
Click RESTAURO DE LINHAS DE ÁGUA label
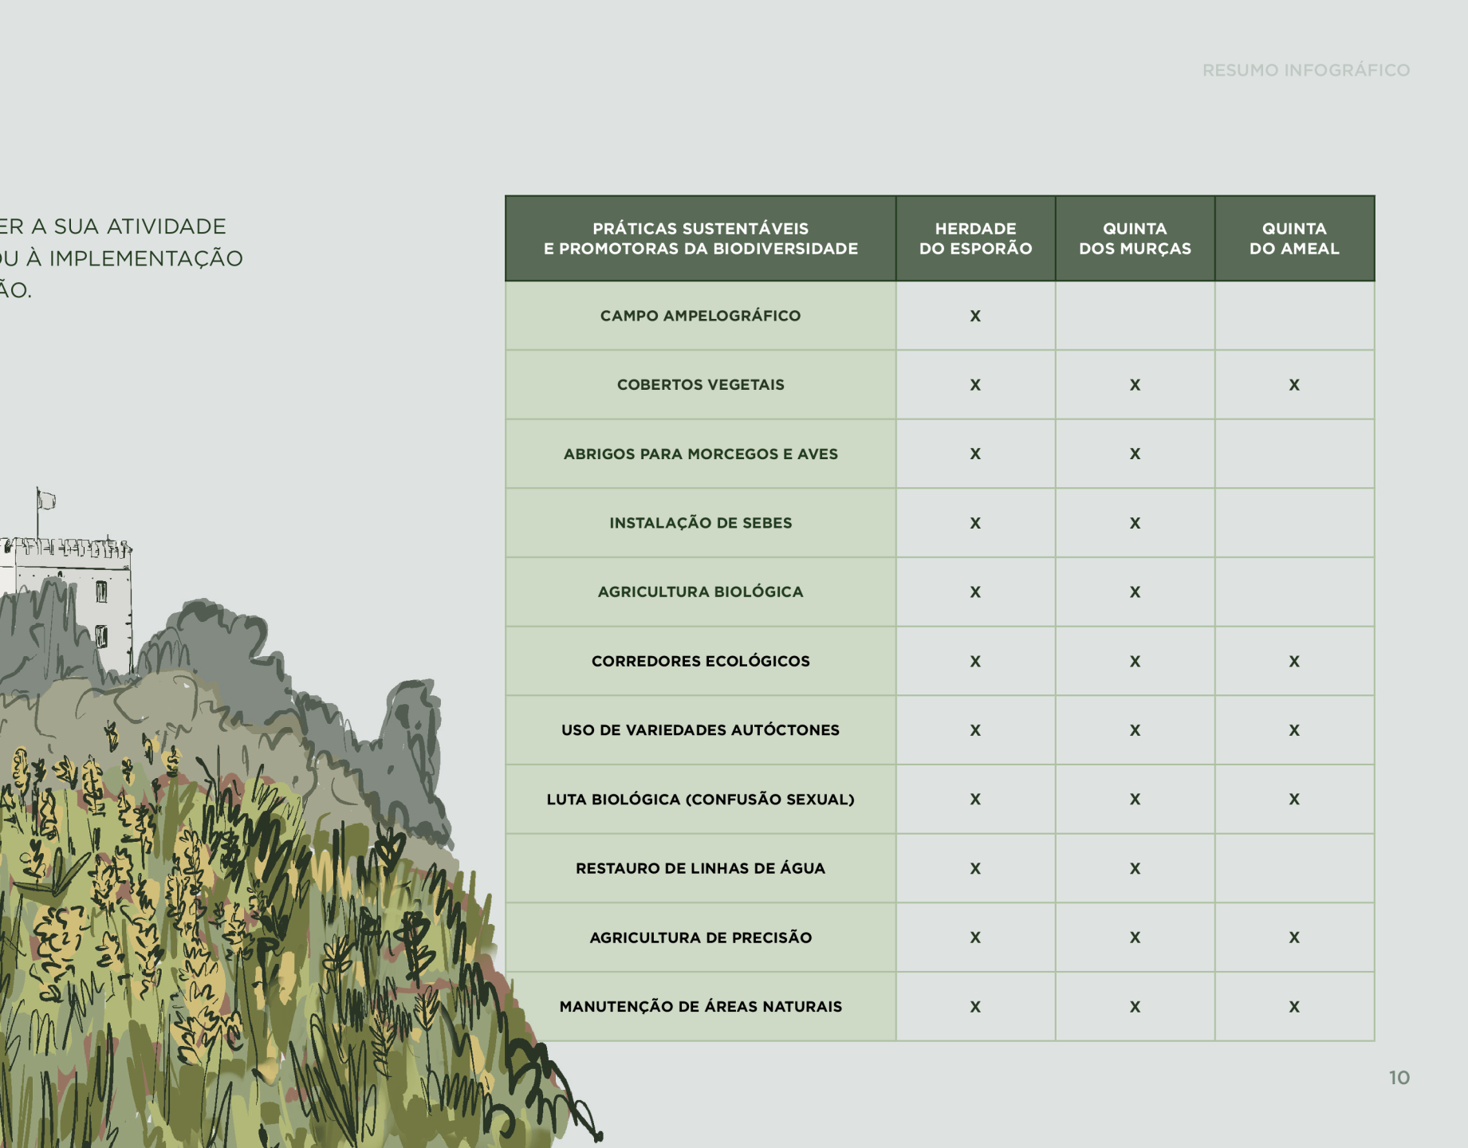[x=701, y=868]
